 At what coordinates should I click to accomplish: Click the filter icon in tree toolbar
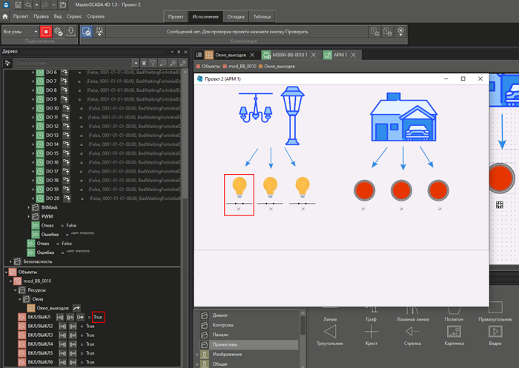[153, 63]
